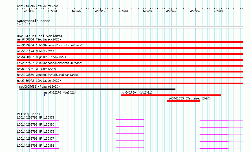Click the chr12:46587479..46596990 region label
This screenshot has width=251, height=152.
(x=37, y=6)
